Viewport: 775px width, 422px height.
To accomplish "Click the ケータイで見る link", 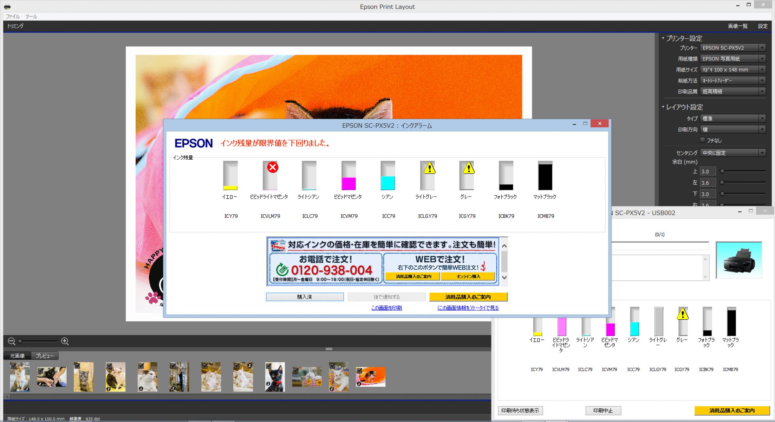I will [468, 308].
